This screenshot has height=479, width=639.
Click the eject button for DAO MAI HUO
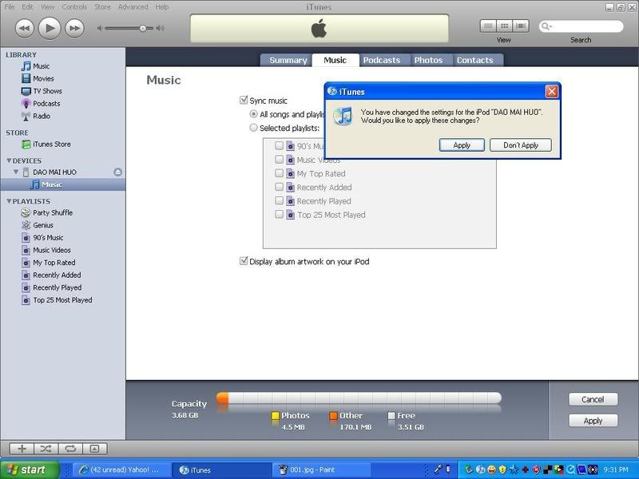[117, 172]
